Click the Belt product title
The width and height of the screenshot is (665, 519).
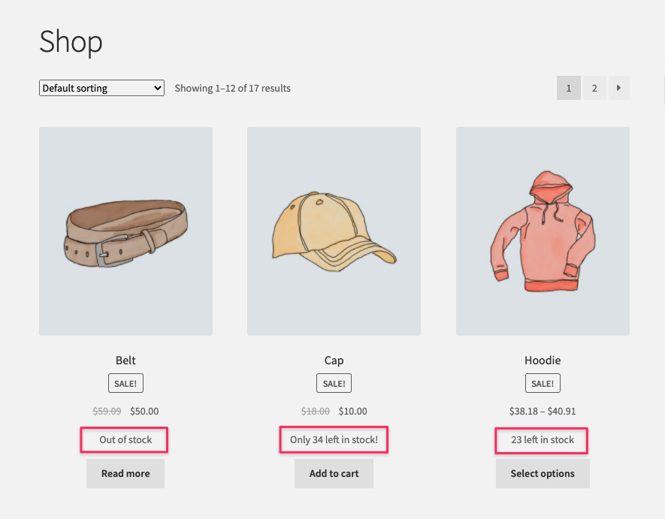point(125,361)
